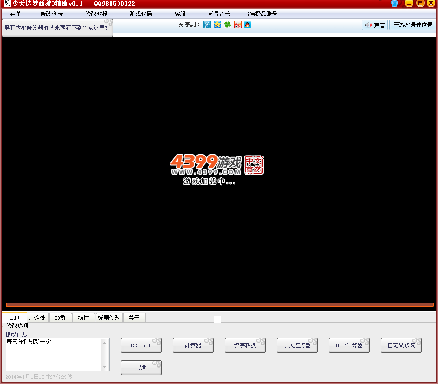Share to Tencent Weibo icon
This screenshot has height=384, width=438.
click(207, 25)
